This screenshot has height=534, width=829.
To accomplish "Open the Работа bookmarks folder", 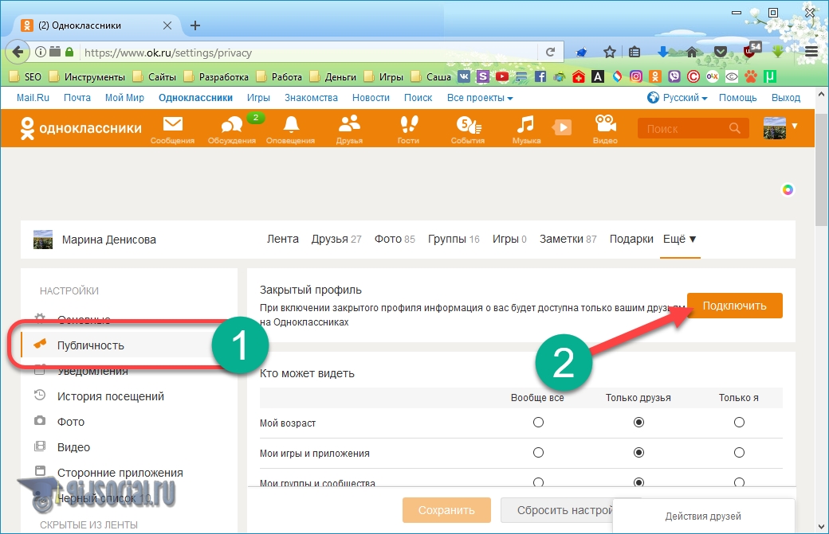I will click(279, 76).
